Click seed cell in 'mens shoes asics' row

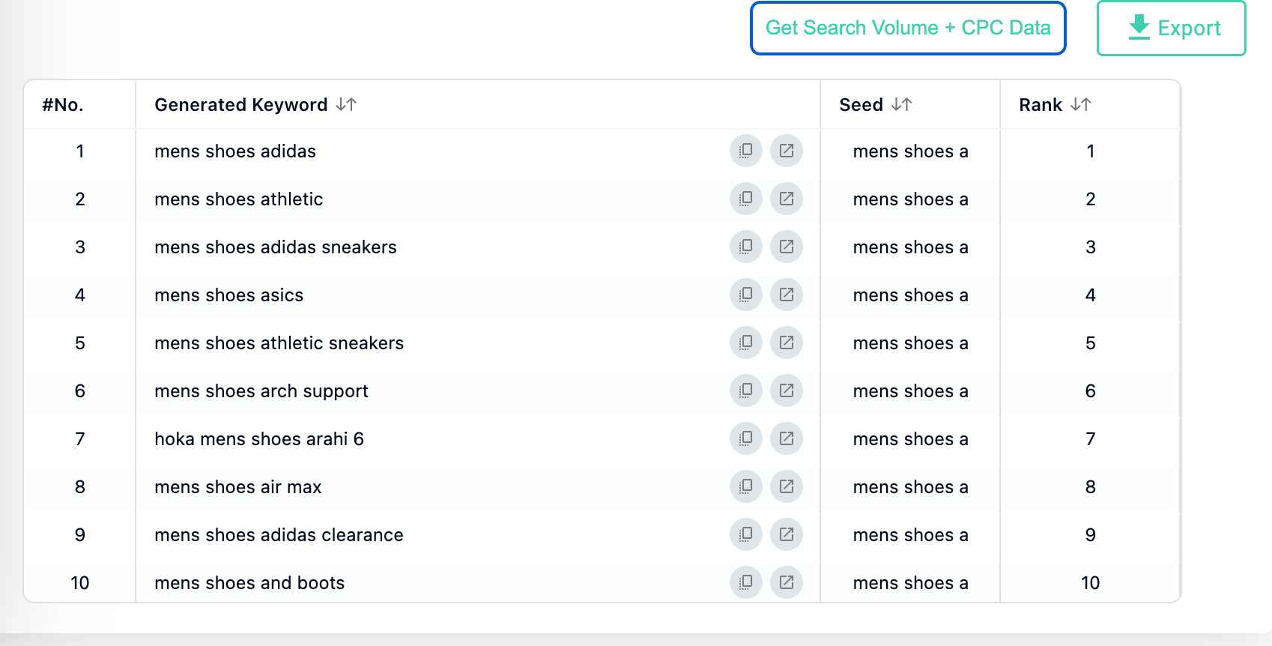click(911, 295)
